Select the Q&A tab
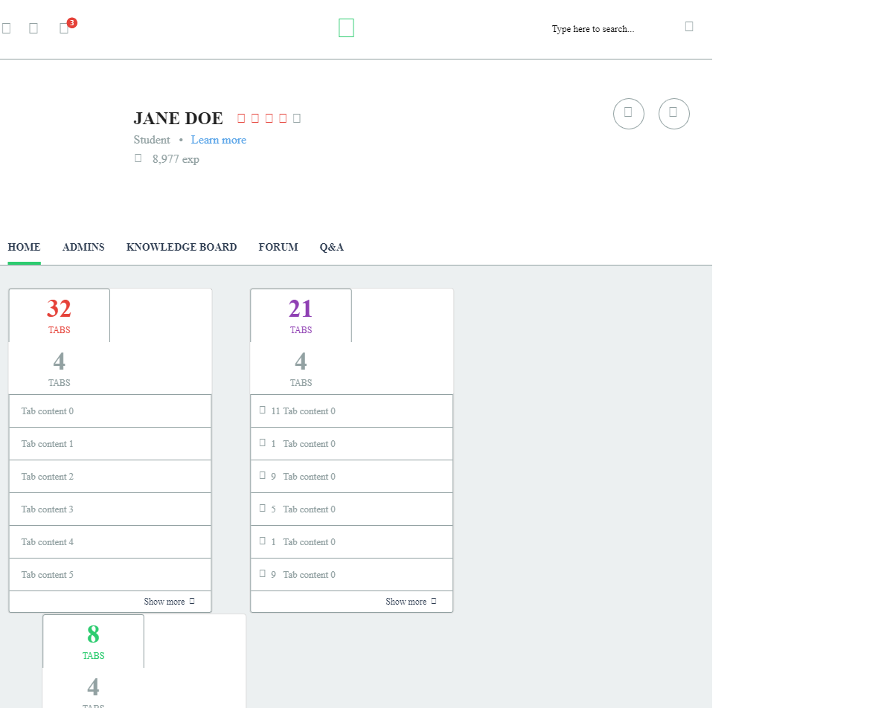The image size is (893, 708). (x=332, y=248)
